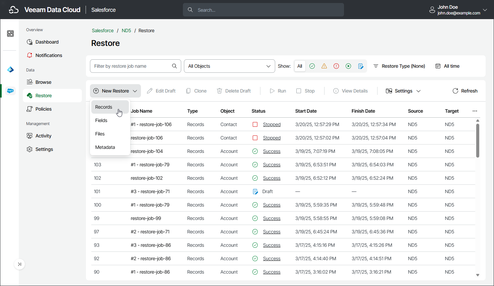The height and width of the screenshot is (286, 494).
Task: Click the red stopped icon of restore-job-106
Action: pos(255,138)
